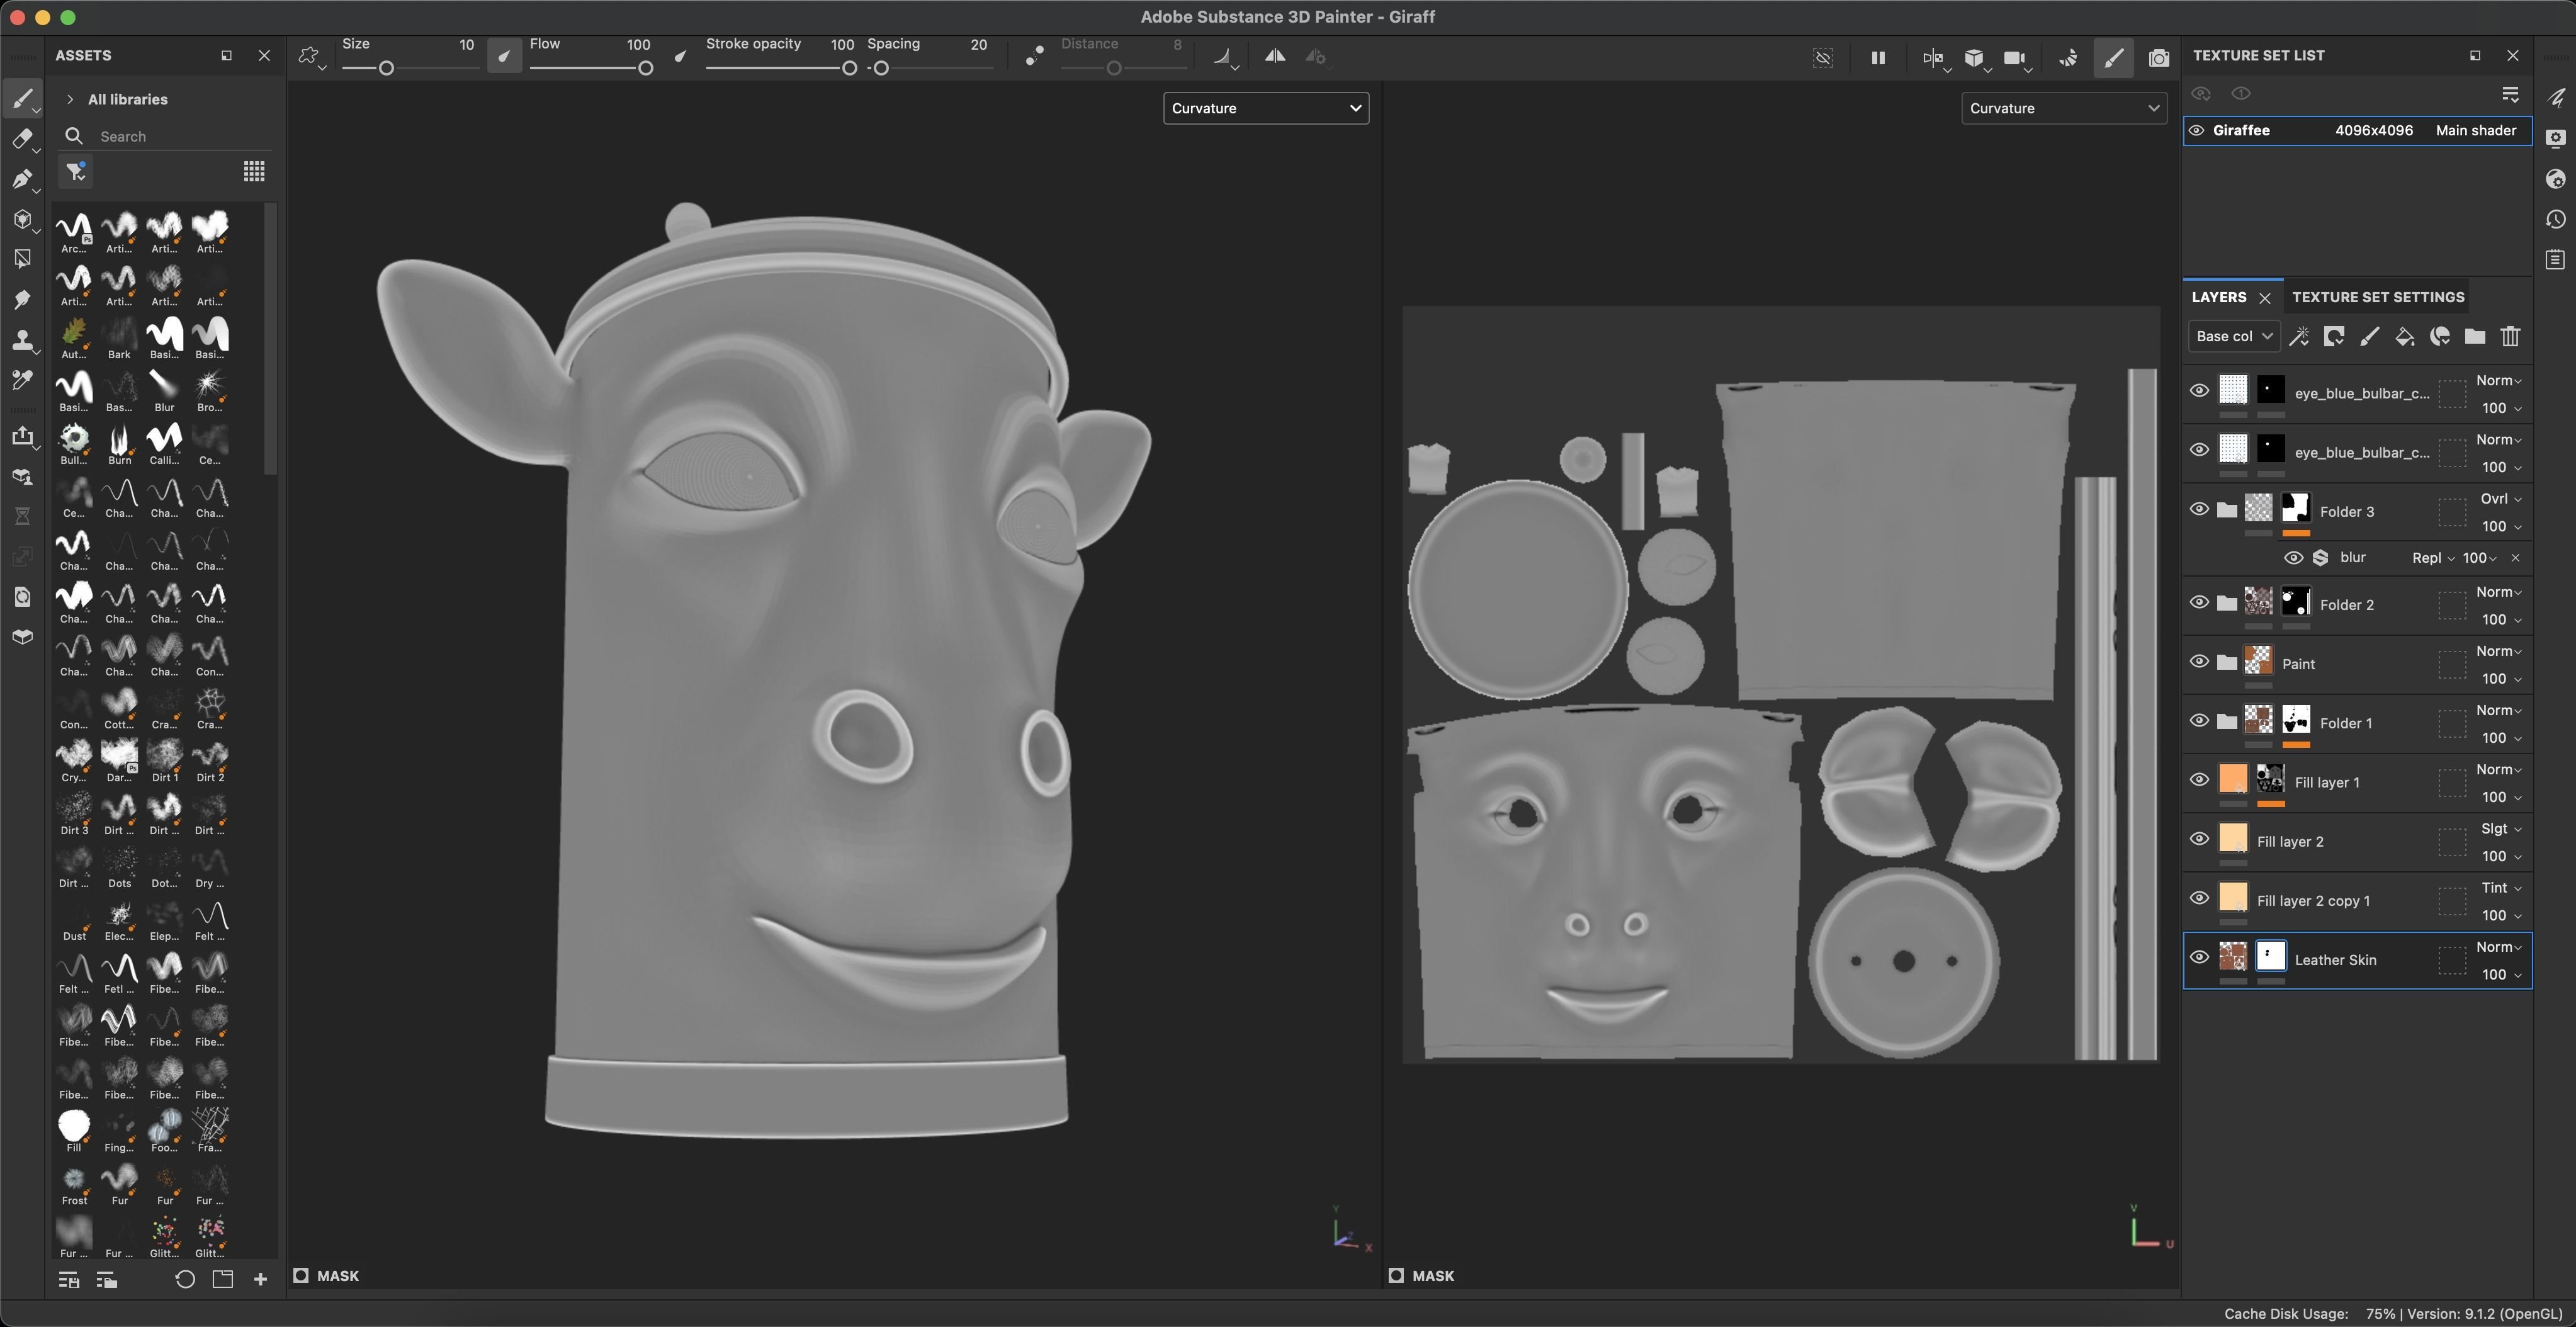Toggle visibility of Folder 2
This screenshot has height=1327, width=2576.
coord(2199,602)
